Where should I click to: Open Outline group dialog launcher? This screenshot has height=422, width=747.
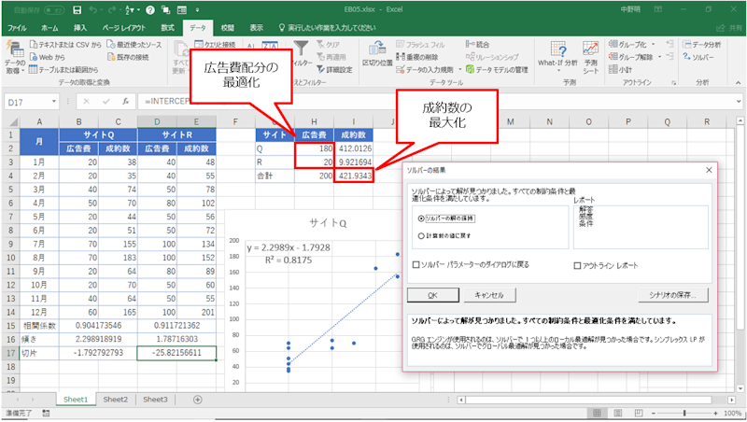pyautogui.click(x=673, y=82)
